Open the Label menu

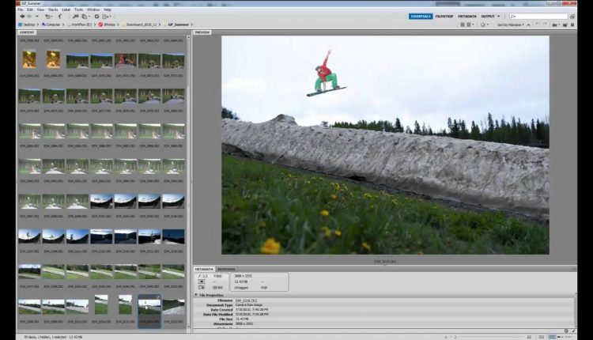pos(66,9)
